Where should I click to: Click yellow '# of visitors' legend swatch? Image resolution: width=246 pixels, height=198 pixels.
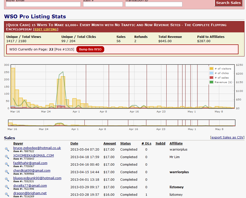(x=211, y=69)
